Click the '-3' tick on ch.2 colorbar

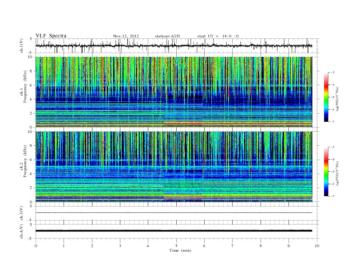tap(333, 147)
